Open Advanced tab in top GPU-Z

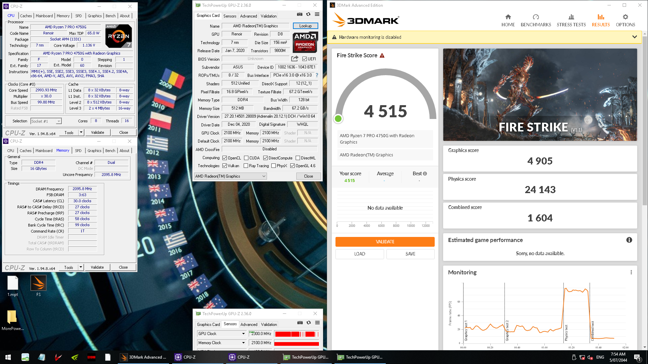pos(248,16)
